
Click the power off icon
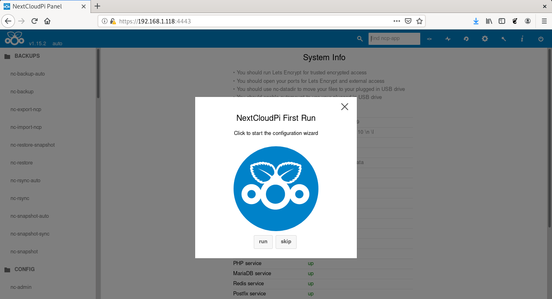click(x=541, y=39)
